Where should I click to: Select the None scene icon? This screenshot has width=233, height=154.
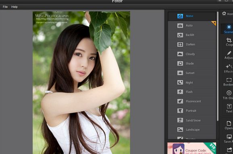[x=180, y=16]
